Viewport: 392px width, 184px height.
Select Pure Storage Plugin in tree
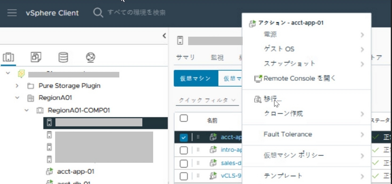(70, 86)
